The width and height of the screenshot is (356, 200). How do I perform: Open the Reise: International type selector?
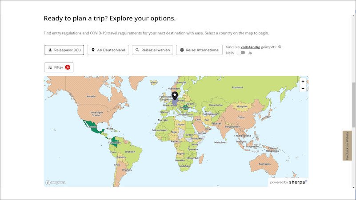click(x=199, y=50)
